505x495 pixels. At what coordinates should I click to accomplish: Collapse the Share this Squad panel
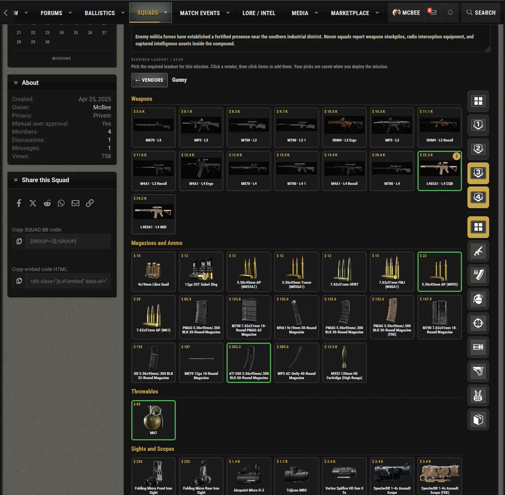point(16,180)
